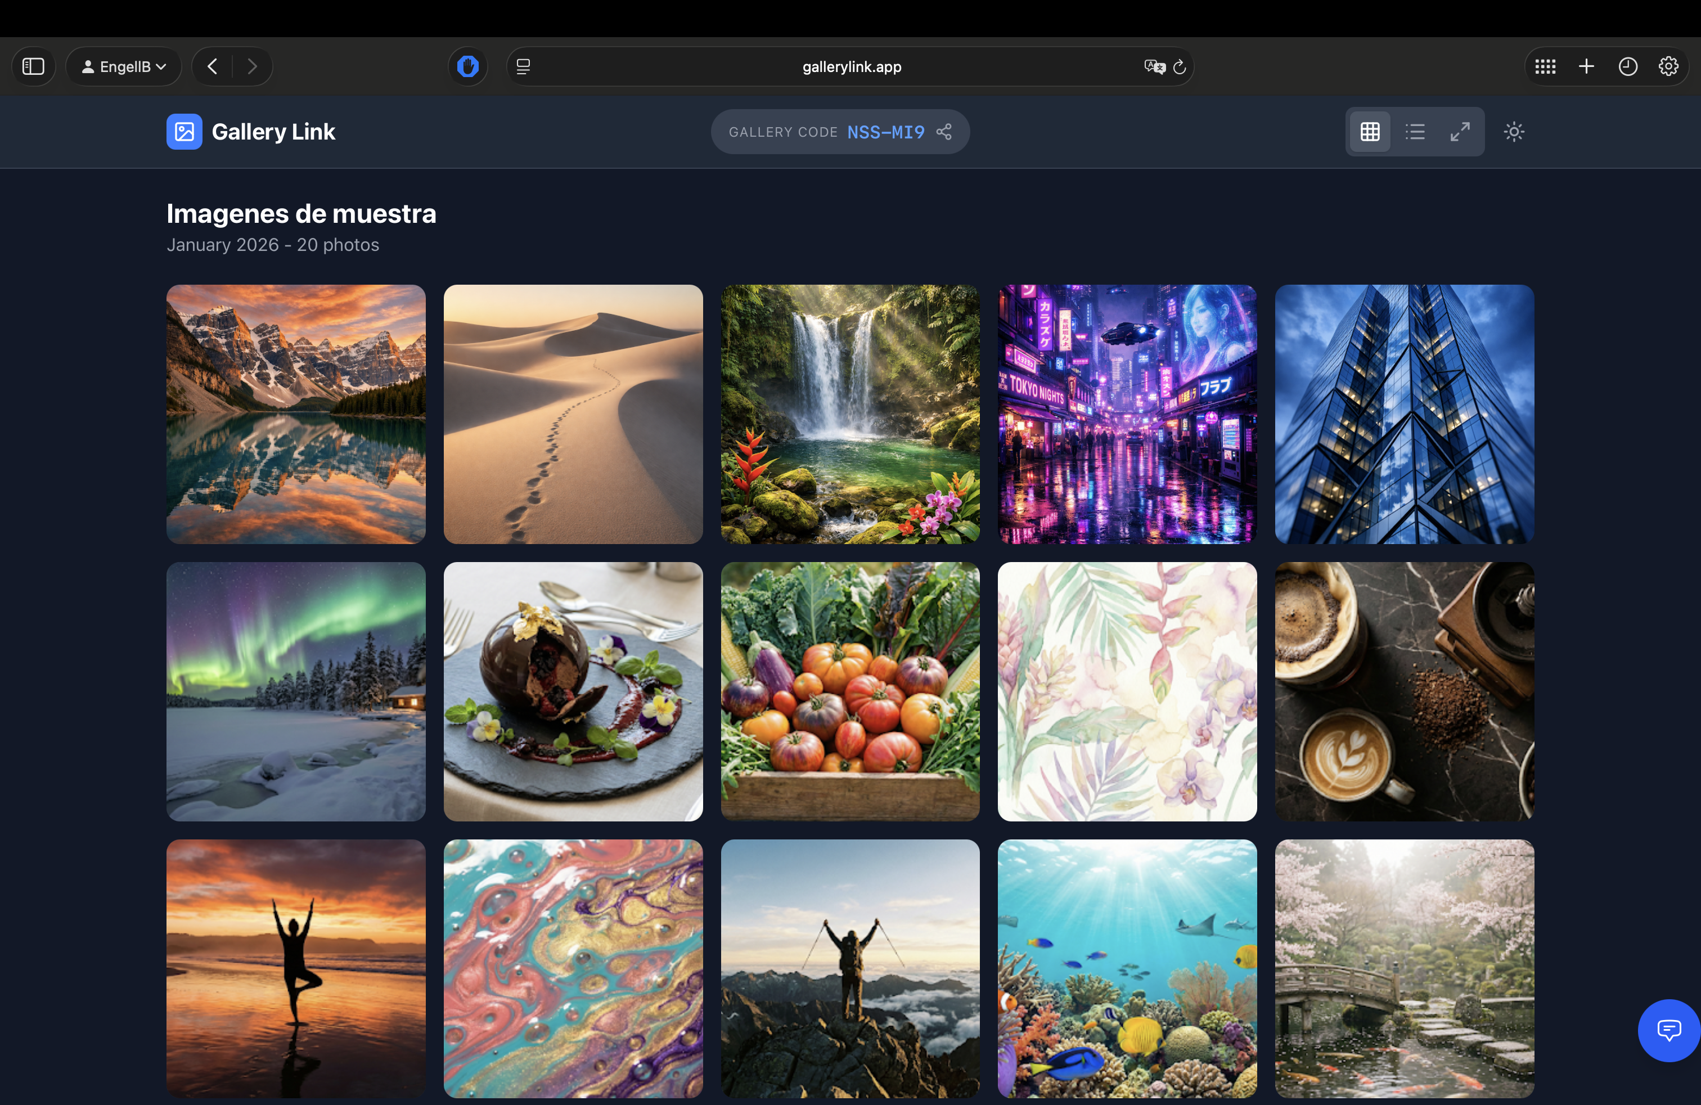The height and width of the screenshot is (1105, 1701).
Task: Toggle light/dark theme sun icon
Action: [1513, 132]
